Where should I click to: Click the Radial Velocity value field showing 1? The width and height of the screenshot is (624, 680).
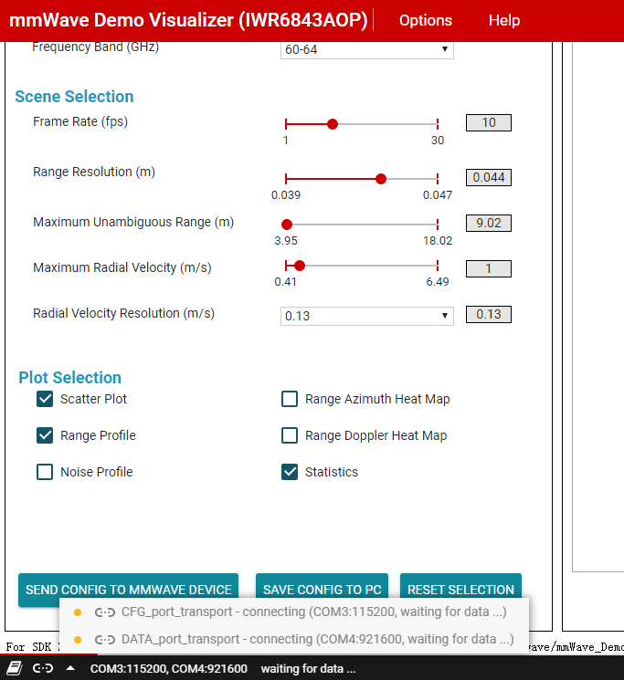(489, 268)
